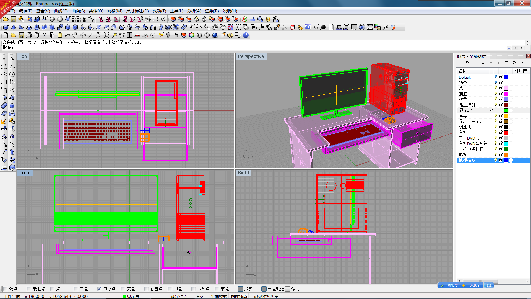This screenshot has width=531, height=299.
Task: Open the Top viewport title menu
Action: coord(23,56)
